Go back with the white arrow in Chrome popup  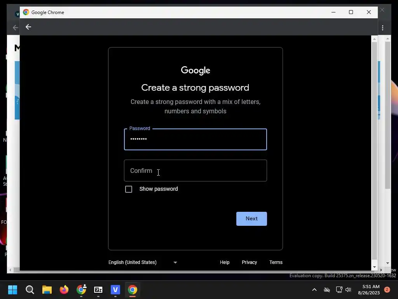[x=28, y=27]
